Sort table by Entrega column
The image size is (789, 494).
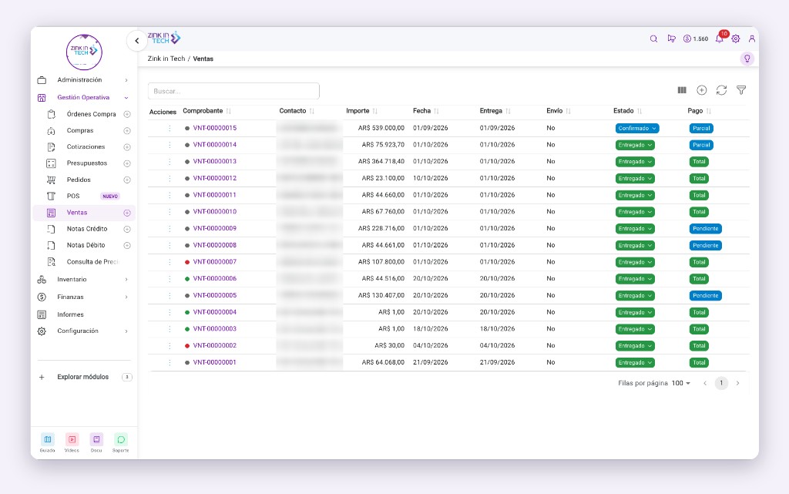click(x=508, y=111)
